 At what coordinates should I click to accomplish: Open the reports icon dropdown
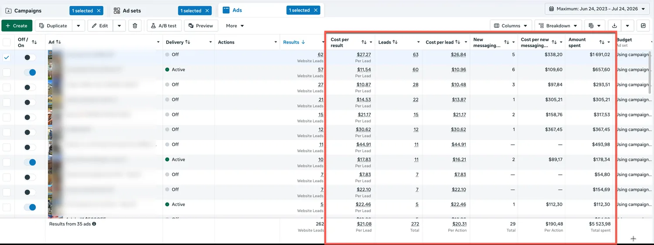(x=595, y=26)
